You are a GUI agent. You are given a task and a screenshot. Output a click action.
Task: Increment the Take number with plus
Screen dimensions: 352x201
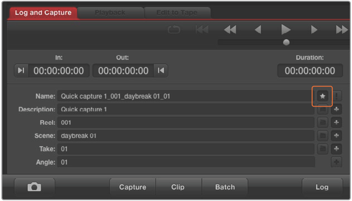[x=336, y=149]
